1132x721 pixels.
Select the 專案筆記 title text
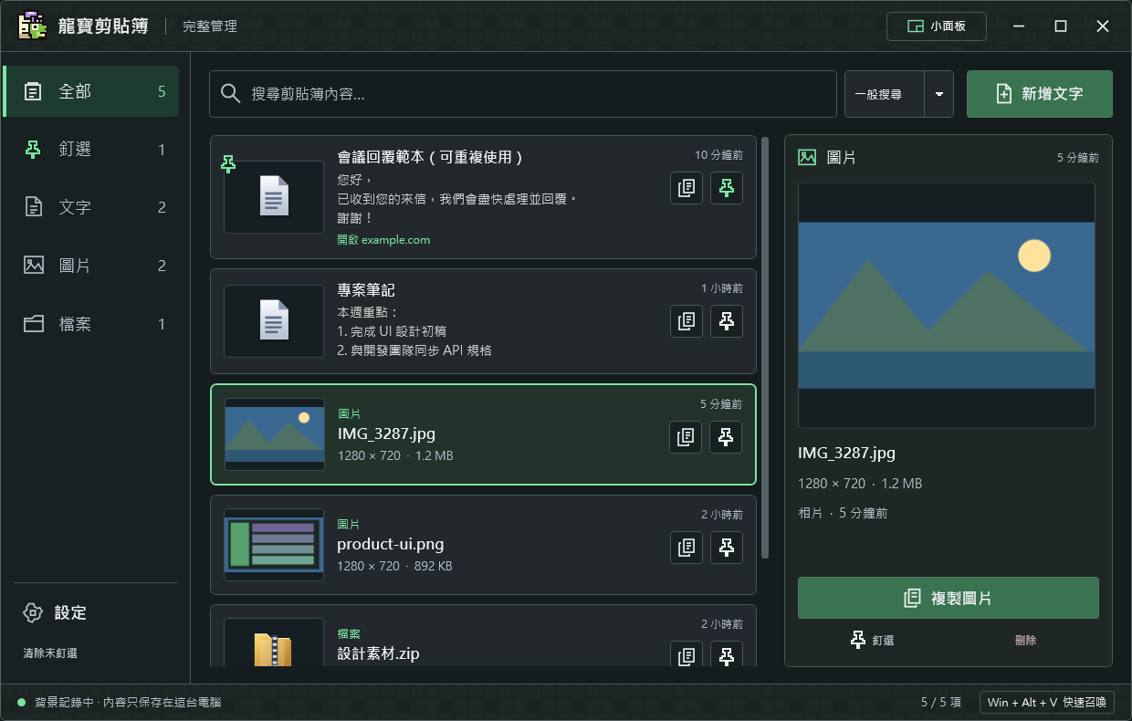pyautogui.click(x=366, y=290)
